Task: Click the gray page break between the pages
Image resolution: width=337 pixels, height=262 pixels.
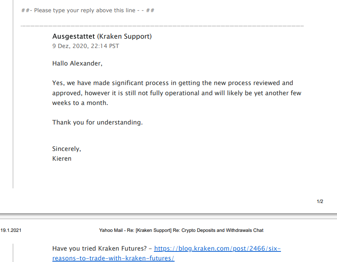Action: tap(168, 216)
